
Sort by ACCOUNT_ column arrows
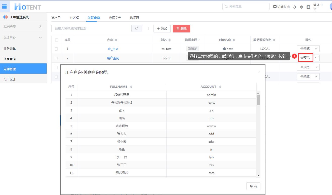[220, 87]
